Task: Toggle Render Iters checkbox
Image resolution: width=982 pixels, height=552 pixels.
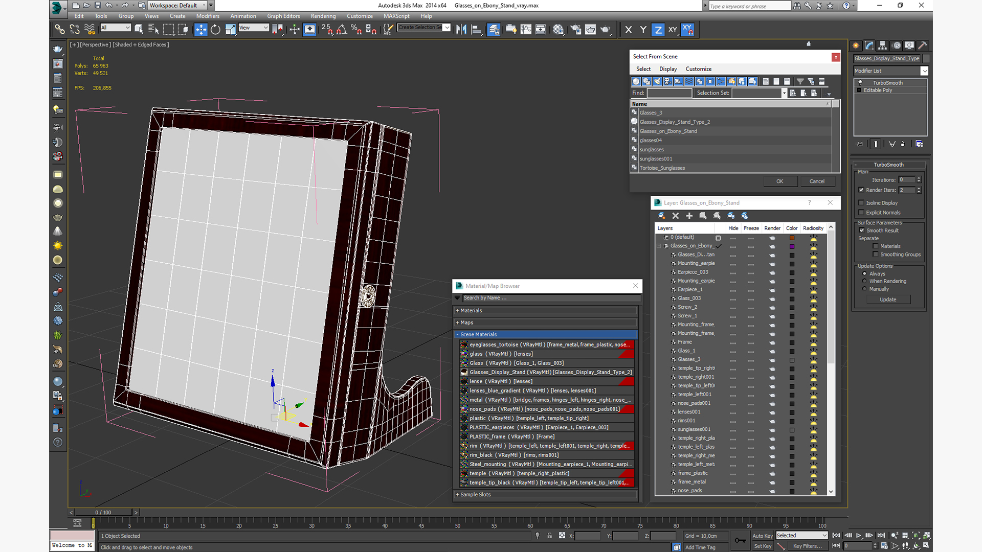Action: (861, 190)
